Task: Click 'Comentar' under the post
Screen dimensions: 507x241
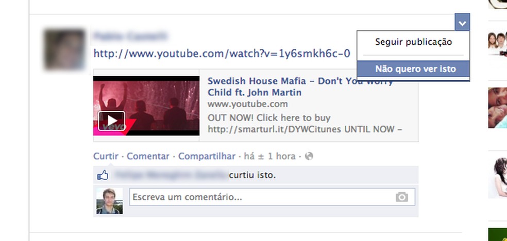Action: pyautogui.click(x=148, y=157)
